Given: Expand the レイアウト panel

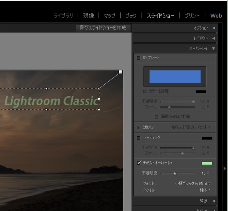Looking at the screenshot, I should coord(213,38).
